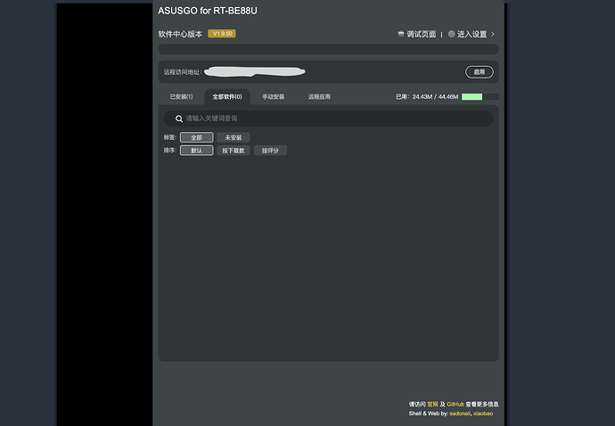Viewport: 615px width, 426px height.
Task: Click the magnifier search icon
Action: tap(179, 119)
